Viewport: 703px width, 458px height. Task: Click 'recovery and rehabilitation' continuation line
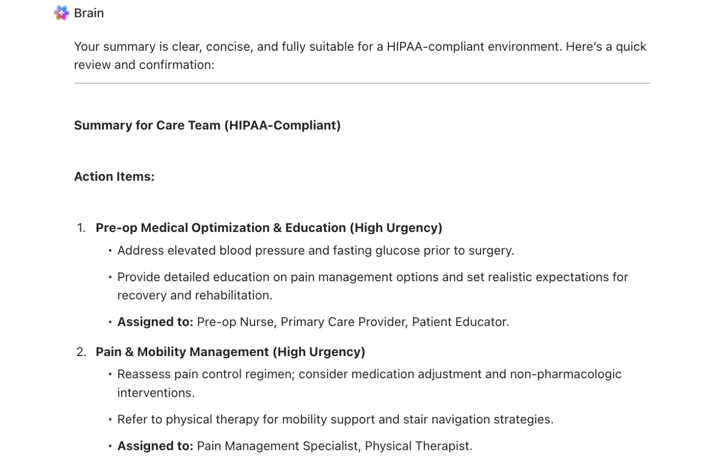(195, 295)
